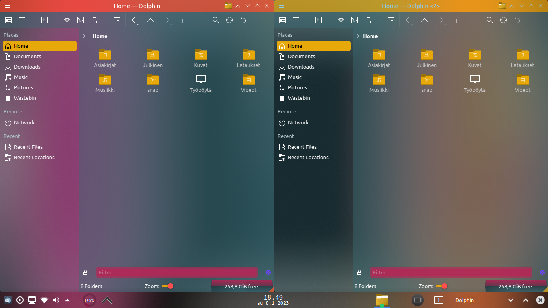This screenshot has height=308, width=548.
Task: Select Lataukset folder in red-titled Dolphin window
Action: coord(248,59)
